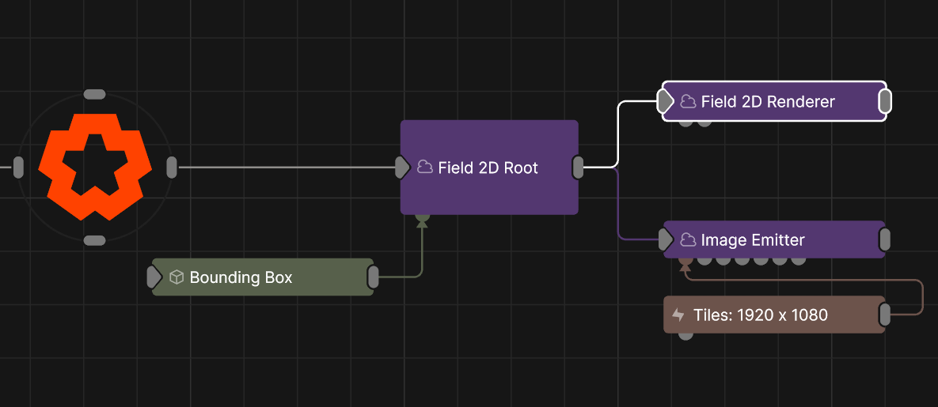This screenshot has width=938, height=407.
Task: Click the output port of Tiles node
Action: (x=885, y=315)
